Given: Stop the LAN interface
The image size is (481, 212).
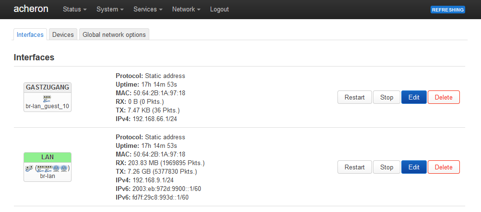Looking at the screenshot, I should point(386,167).
